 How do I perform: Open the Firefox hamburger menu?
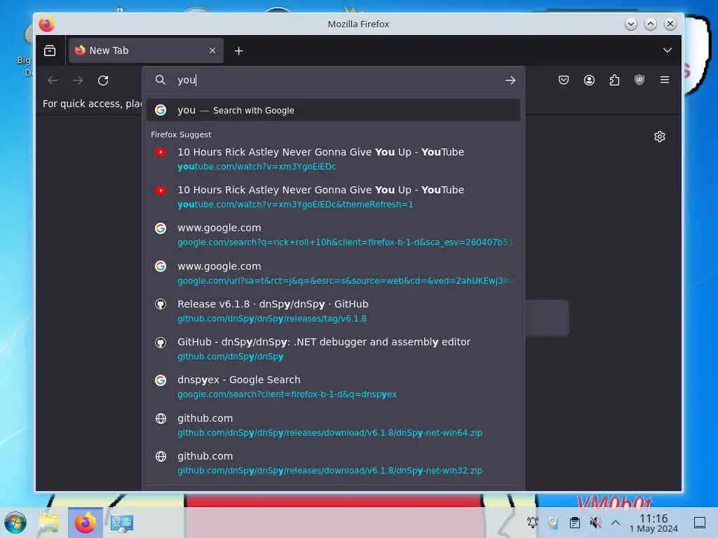[x=665, y=80]
